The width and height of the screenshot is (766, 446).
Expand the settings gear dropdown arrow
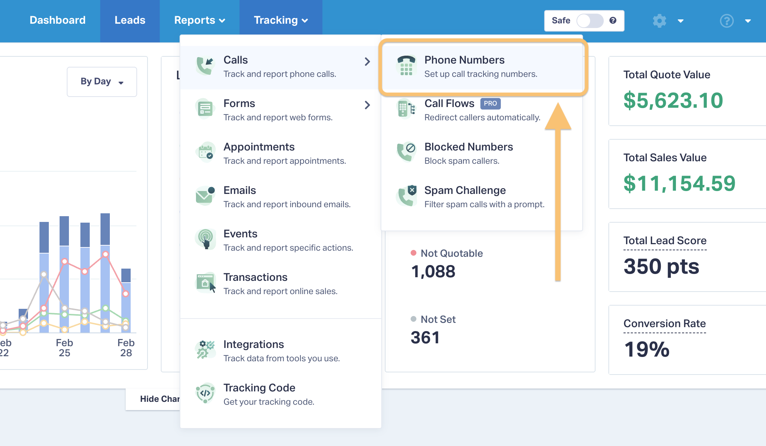681,21
